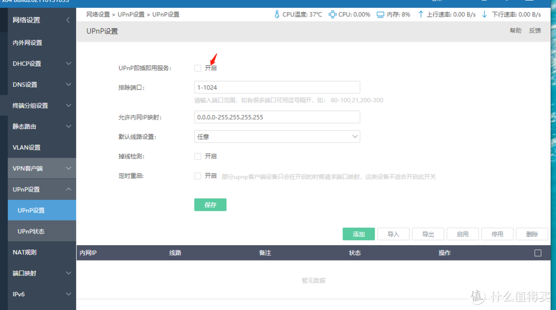Enable the UPnP即插即用服务 开启 checkbox
556x310 pixels.
pos(198,67)
